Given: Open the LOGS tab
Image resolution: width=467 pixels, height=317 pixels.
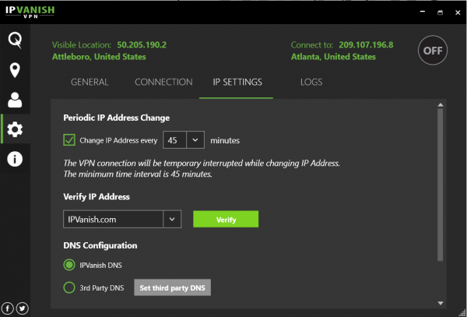Looking at the screenshot, I should pos(311,82).
